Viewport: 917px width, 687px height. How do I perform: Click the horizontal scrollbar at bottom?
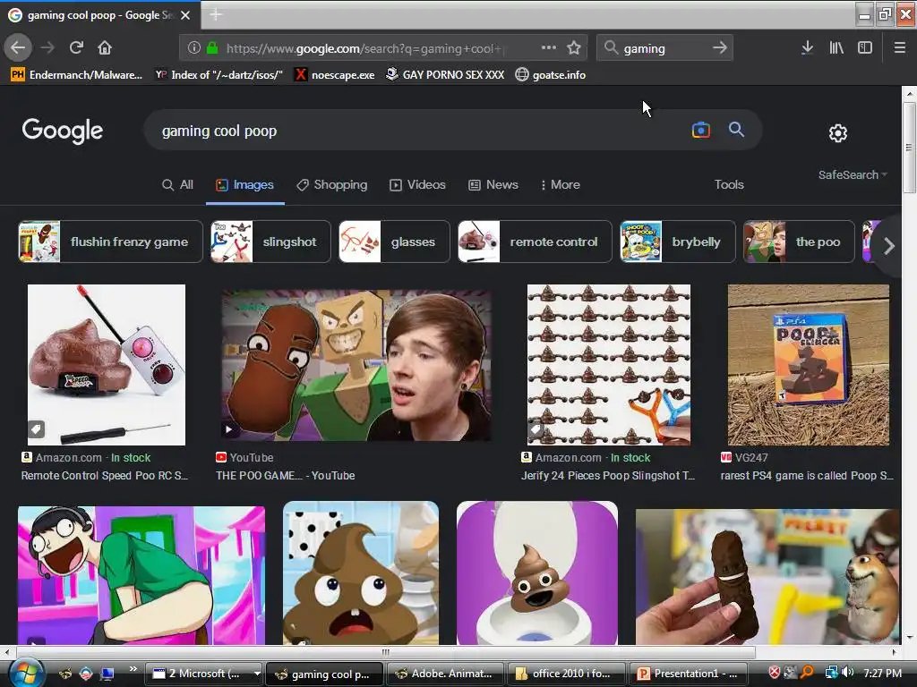pos(386,652)
